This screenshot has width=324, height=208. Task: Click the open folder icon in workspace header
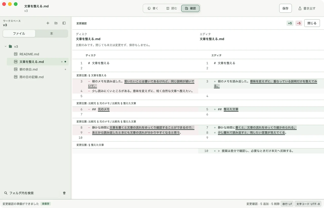(x=56, y=23)
